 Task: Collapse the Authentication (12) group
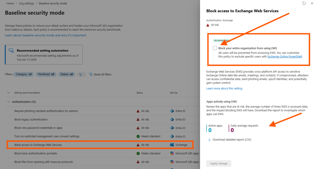[x=8, y=102]
